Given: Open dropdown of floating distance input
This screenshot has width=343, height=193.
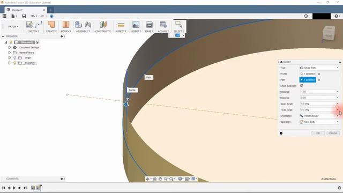Looking at the screenshot, I should pyautogui.click(x=183, y=35).
